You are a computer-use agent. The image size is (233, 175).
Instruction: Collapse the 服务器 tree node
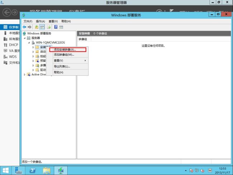click(x=25, y=38)
